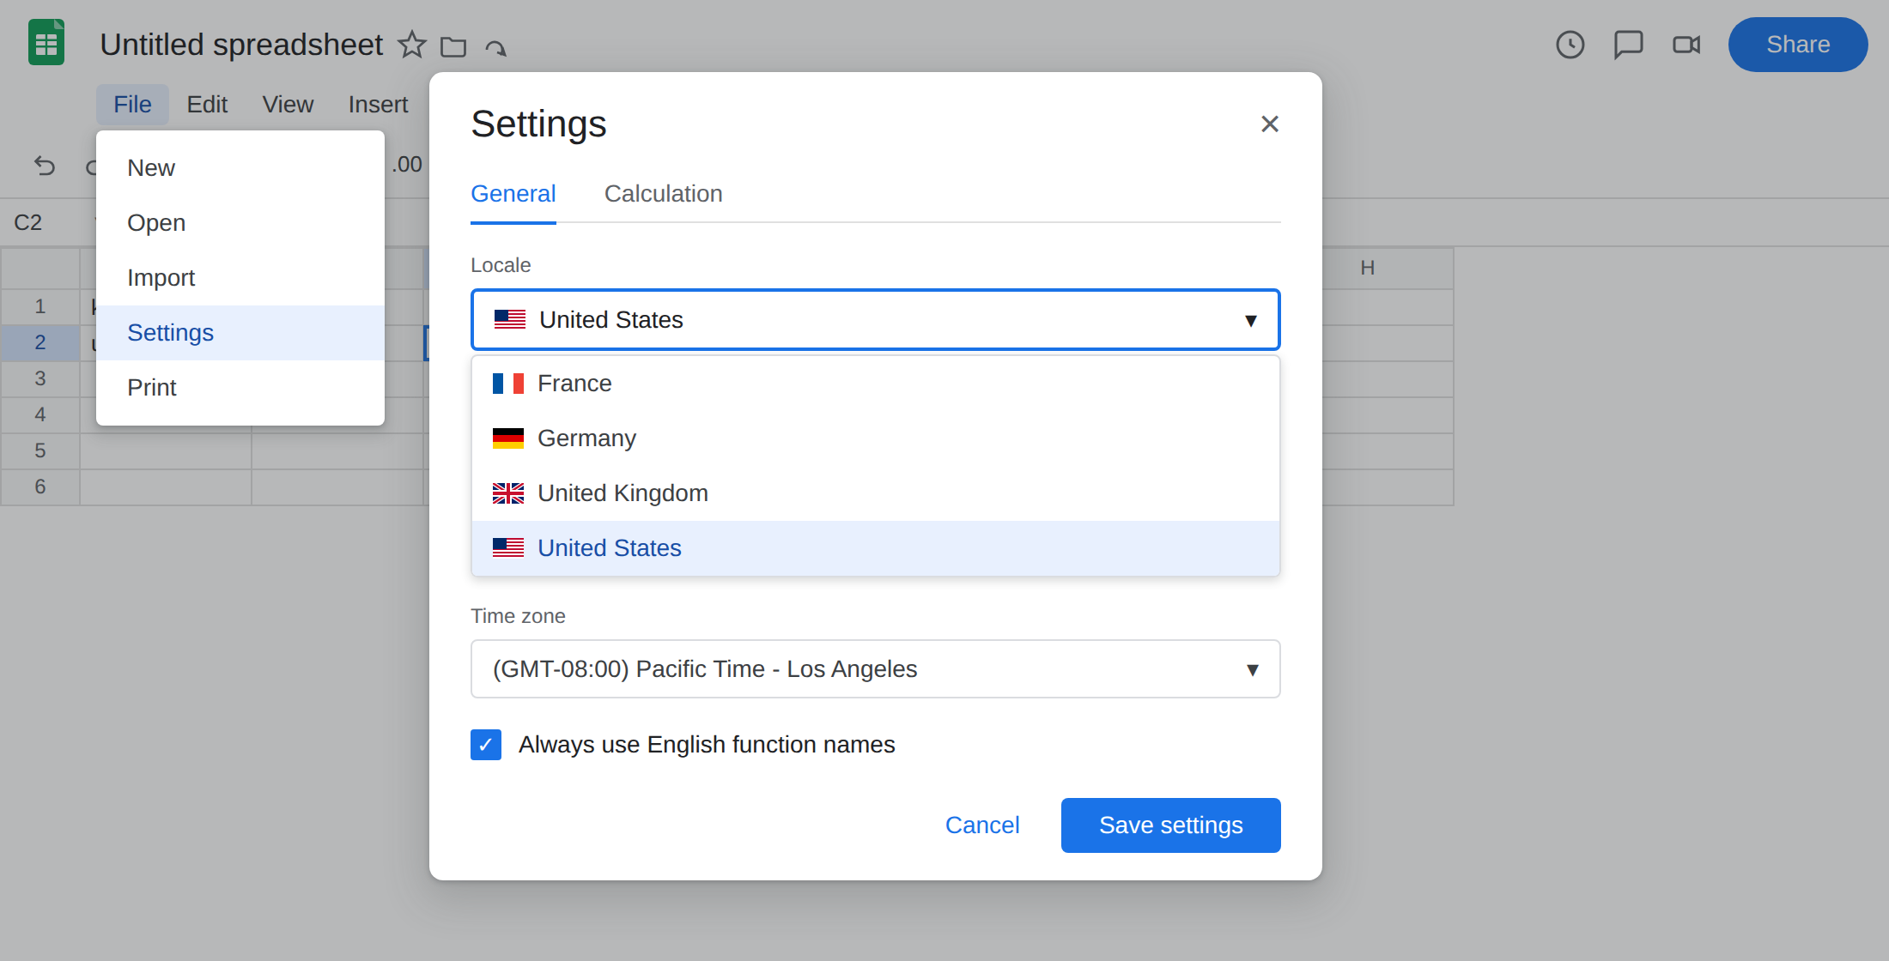Choose Print from File menu

click(x=240, y=388)
